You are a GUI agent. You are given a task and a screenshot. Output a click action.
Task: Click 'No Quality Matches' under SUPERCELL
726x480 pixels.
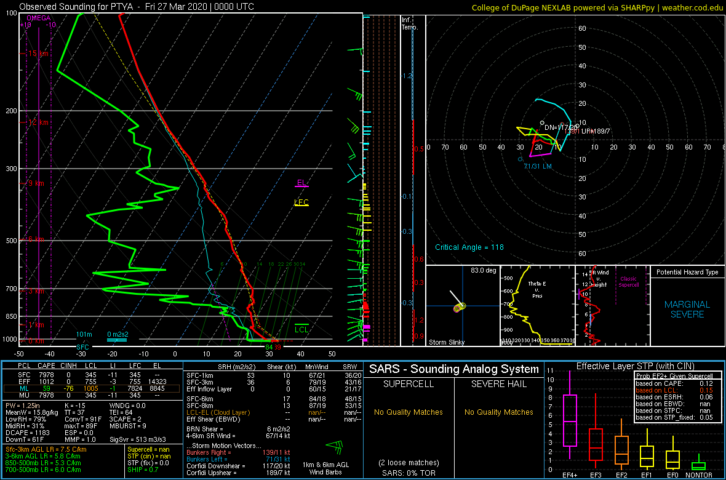pyautogui.click(x=409, y=412)
